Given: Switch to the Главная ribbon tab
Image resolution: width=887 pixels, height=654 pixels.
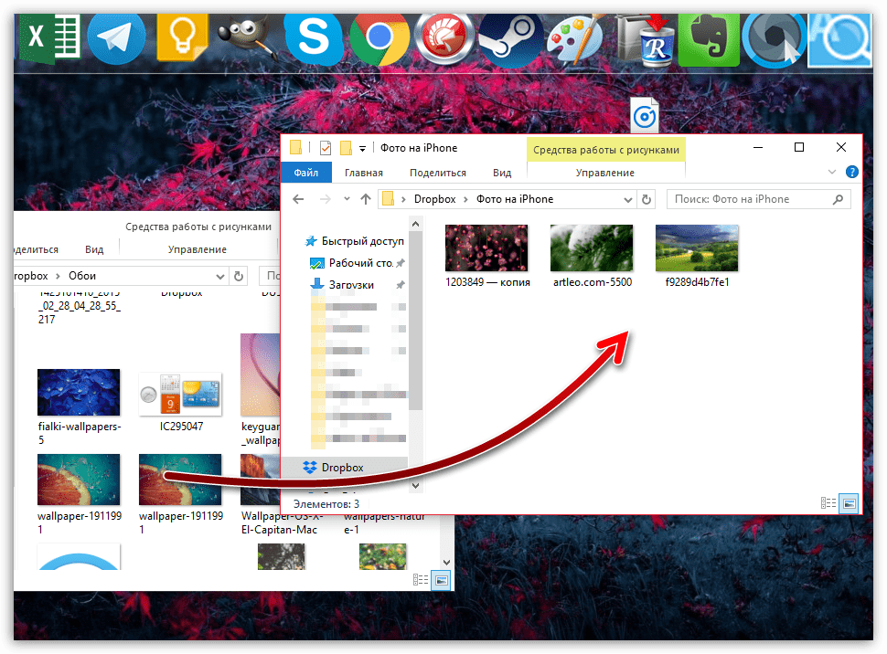Looking at the screenshot, I should [x=363, y=173].
